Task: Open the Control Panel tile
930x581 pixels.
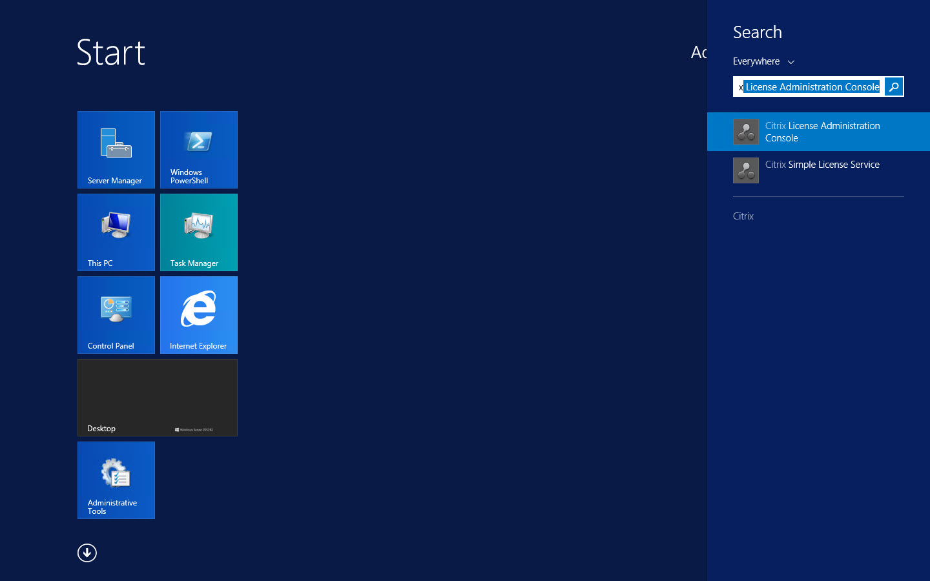Action: point(116,315)
